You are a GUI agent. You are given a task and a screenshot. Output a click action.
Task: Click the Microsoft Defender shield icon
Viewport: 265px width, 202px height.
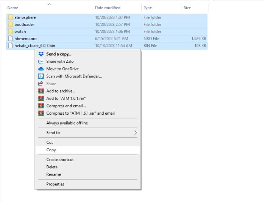pos(41,76)
